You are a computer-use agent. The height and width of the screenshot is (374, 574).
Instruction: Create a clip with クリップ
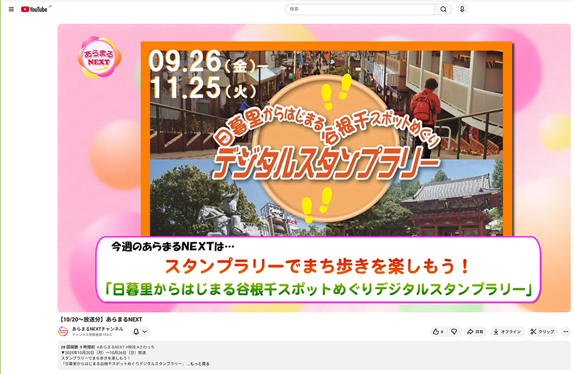coord(542,332)
